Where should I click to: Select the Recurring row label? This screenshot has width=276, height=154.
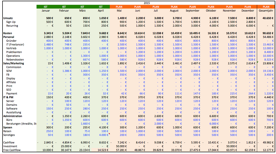coord(12,26)
